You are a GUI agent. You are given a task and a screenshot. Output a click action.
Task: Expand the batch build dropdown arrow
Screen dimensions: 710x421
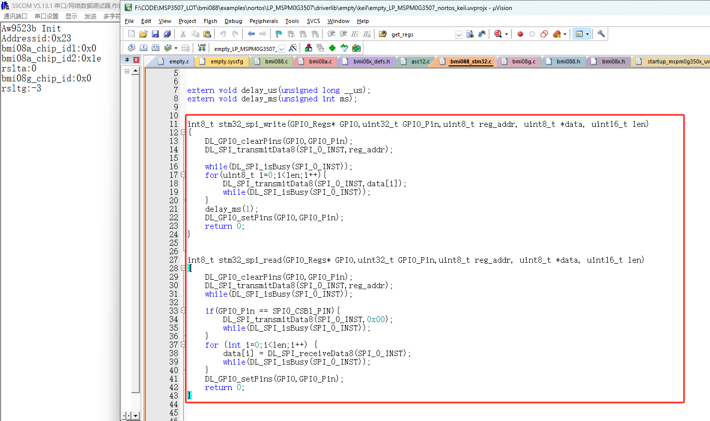pos(176,48)
